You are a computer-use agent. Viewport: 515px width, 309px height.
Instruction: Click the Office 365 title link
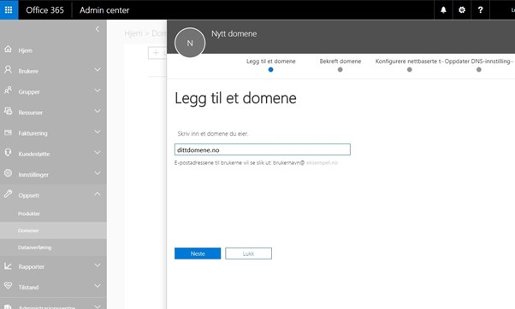[x=45, y=10]
